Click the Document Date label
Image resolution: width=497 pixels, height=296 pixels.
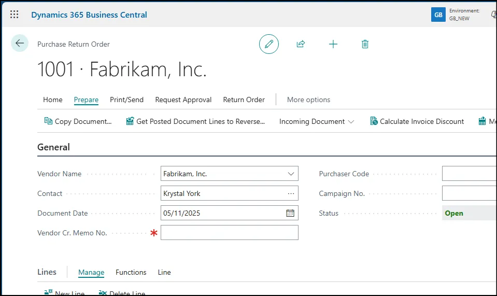(62, 213)
